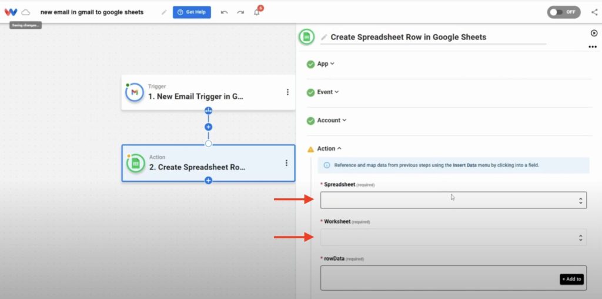
Task: Expand the Event section
Action: click(x=328, y=92)
